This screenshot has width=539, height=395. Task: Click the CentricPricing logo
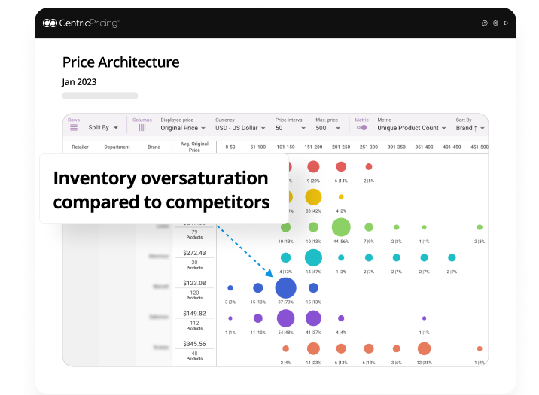pos(81,23)
